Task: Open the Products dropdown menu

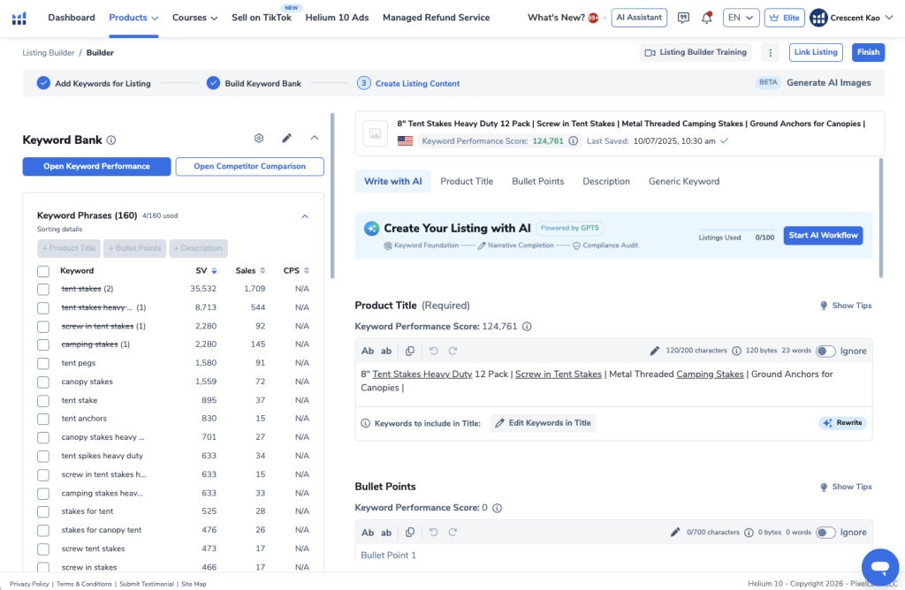Action: coord(133,18)
